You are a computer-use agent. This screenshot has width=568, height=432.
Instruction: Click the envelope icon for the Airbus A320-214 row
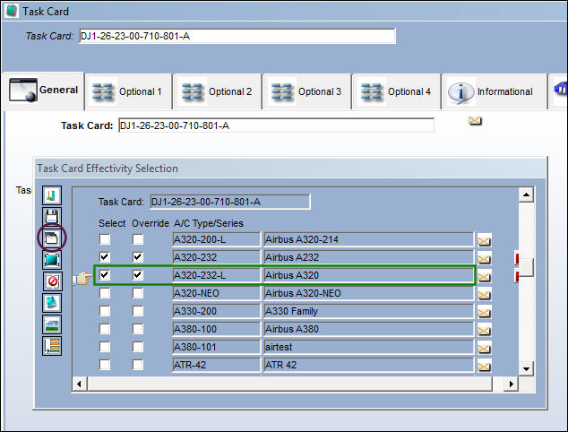pyautogui.click(x=484, y=240)
